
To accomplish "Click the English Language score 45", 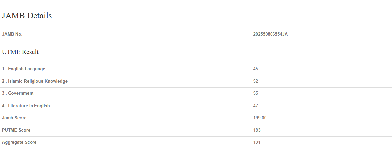I will pyautogui.click(x=256, y=69).
